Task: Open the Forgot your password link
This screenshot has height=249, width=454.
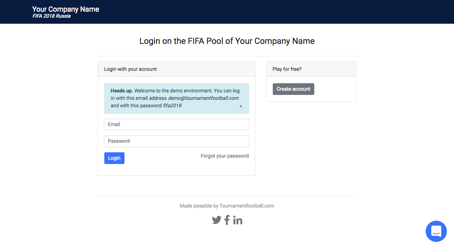Action: [x=225, y=156]
